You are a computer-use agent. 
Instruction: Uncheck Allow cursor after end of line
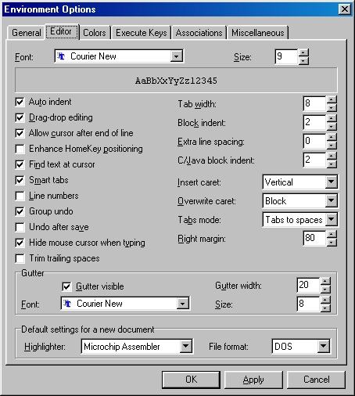pos(20,133)
